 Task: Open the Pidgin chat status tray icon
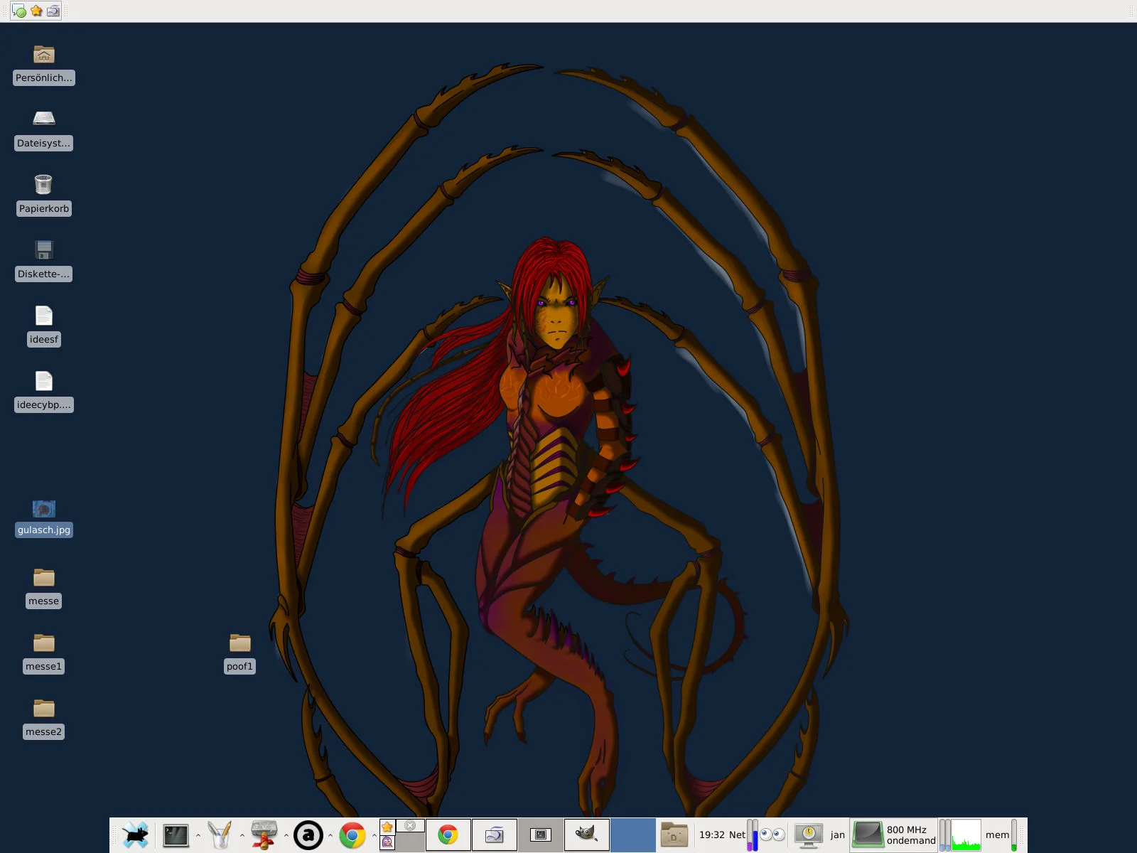coord(19,11)
